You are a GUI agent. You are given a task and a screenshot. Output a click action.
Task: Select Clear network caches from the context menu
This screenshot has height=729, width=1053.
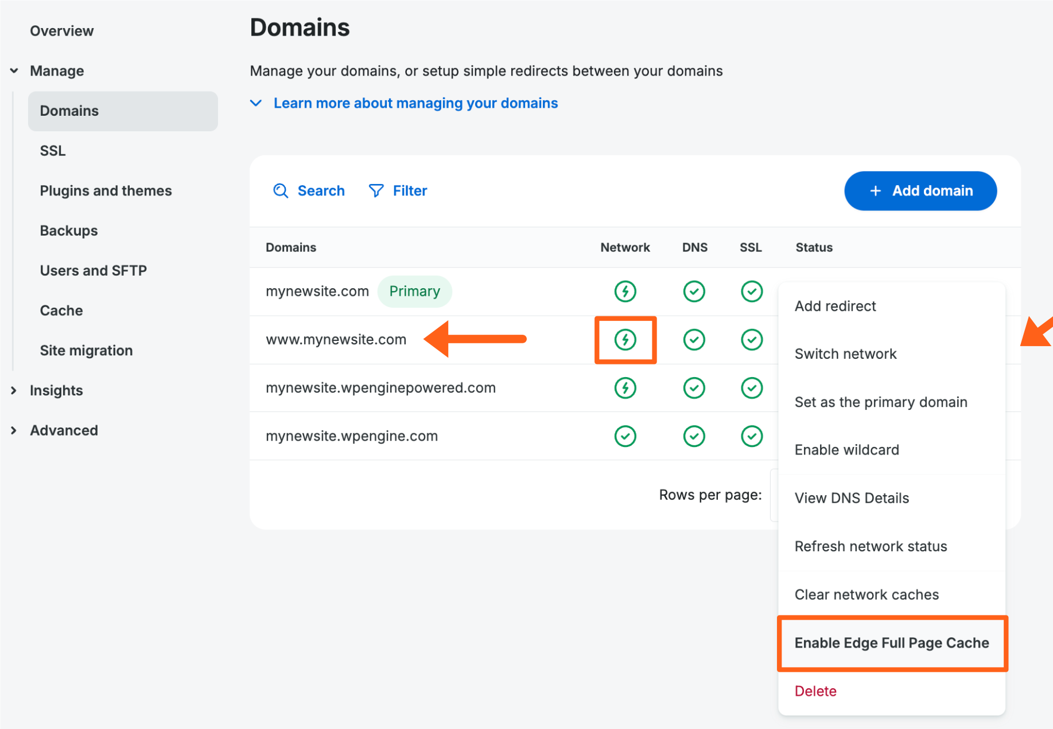[867, 594]
